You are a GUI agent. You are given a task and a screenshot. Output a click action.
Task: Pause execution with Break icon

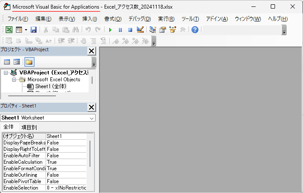click(x=120, y=30)
